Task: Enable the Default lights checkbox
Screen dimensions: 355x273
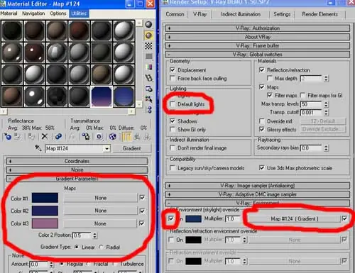Action: [x=173, y=104]
